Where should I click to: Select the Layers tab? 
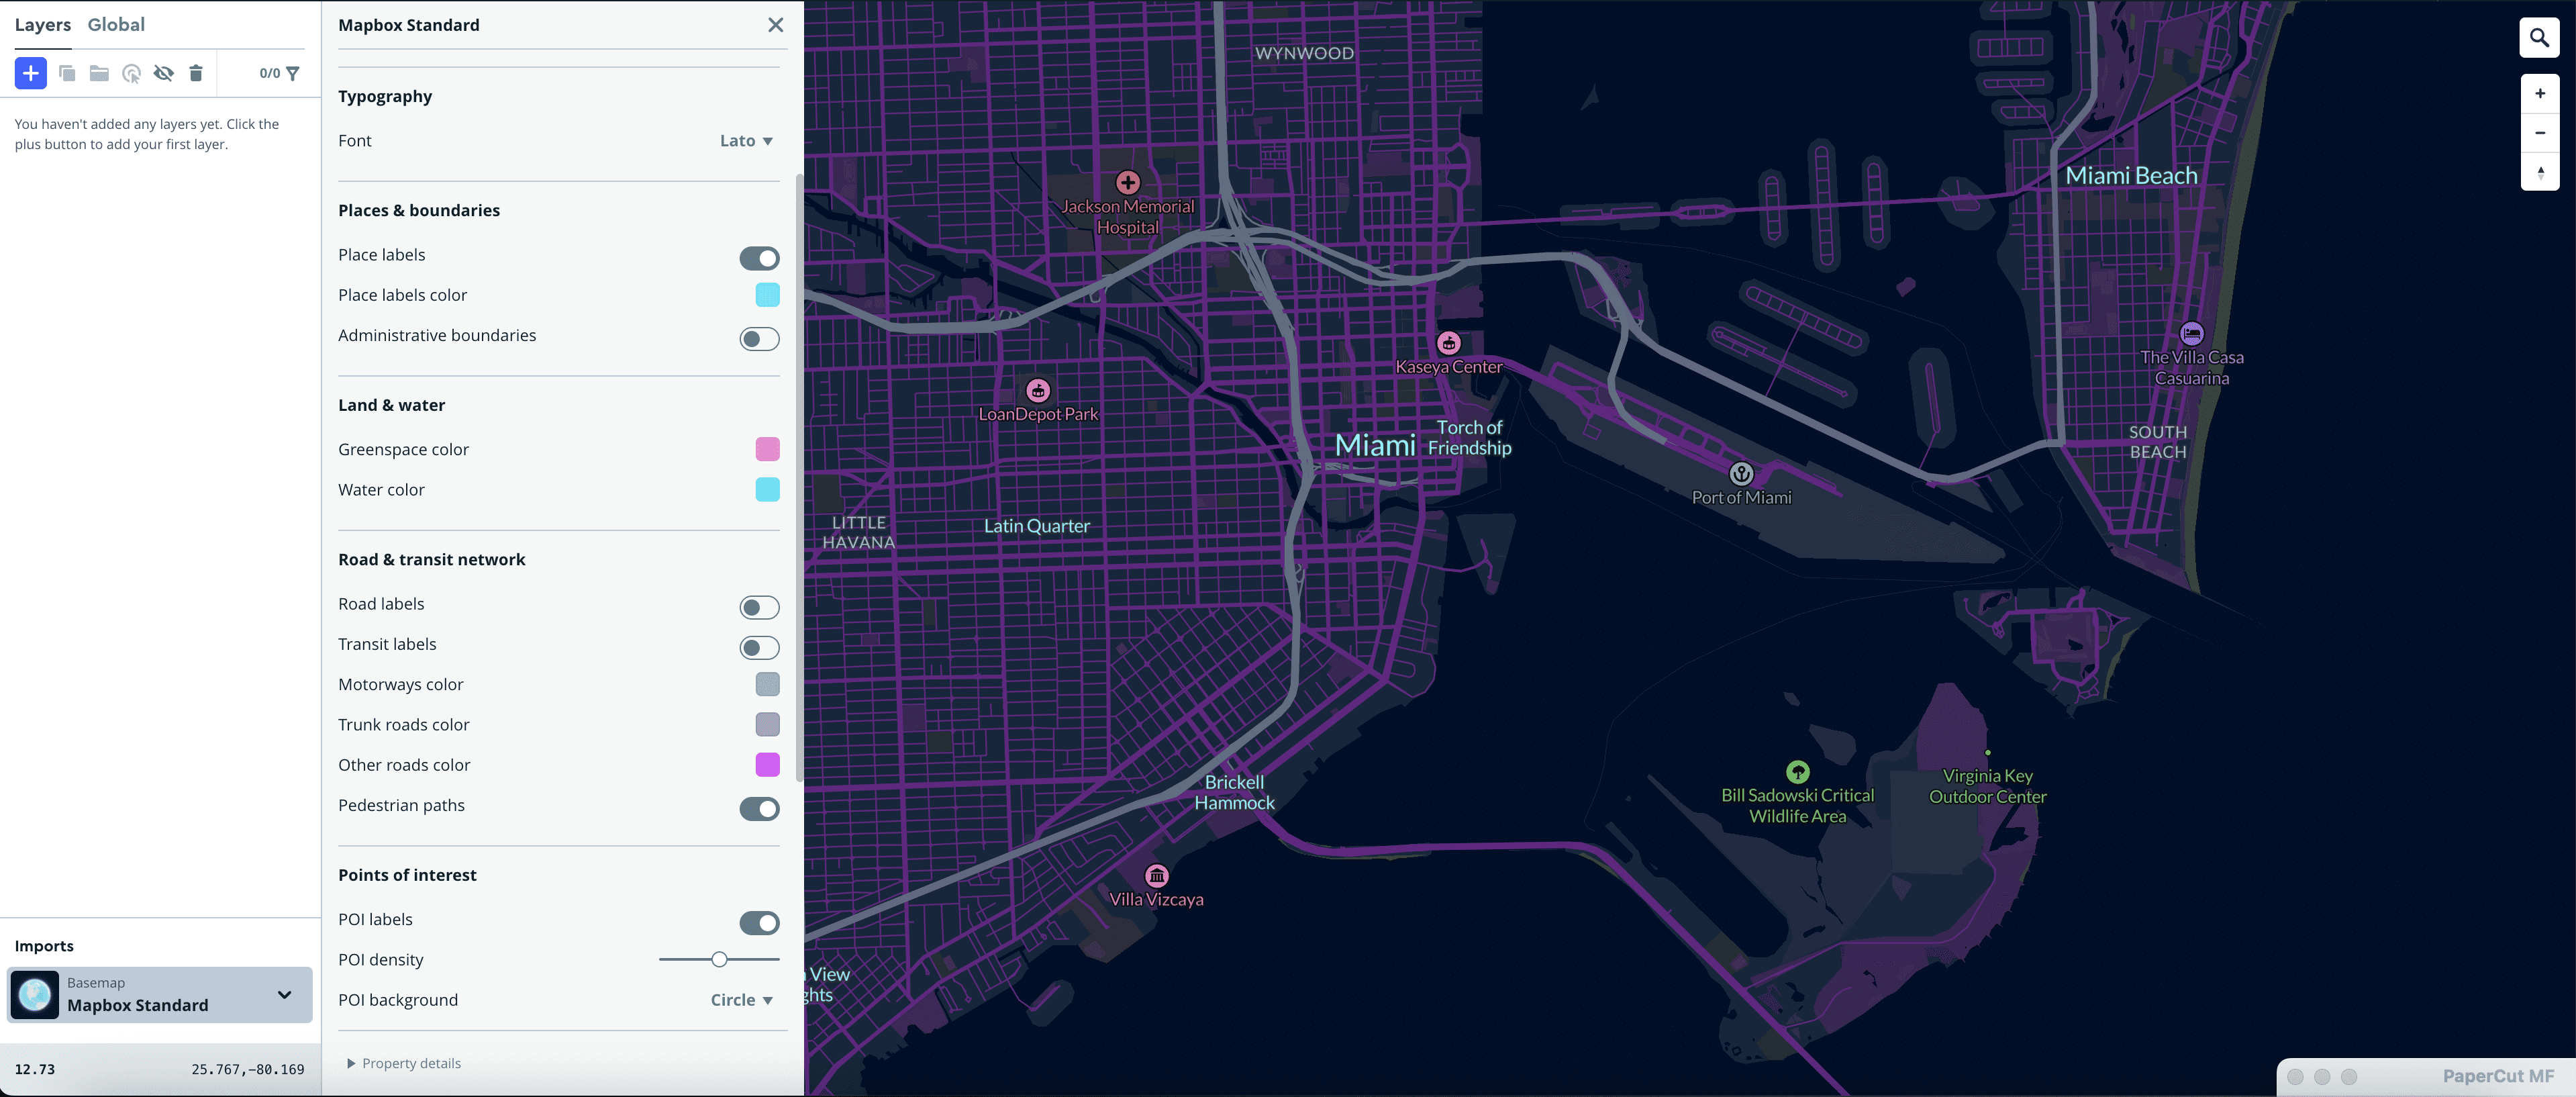tap(43, 24)
